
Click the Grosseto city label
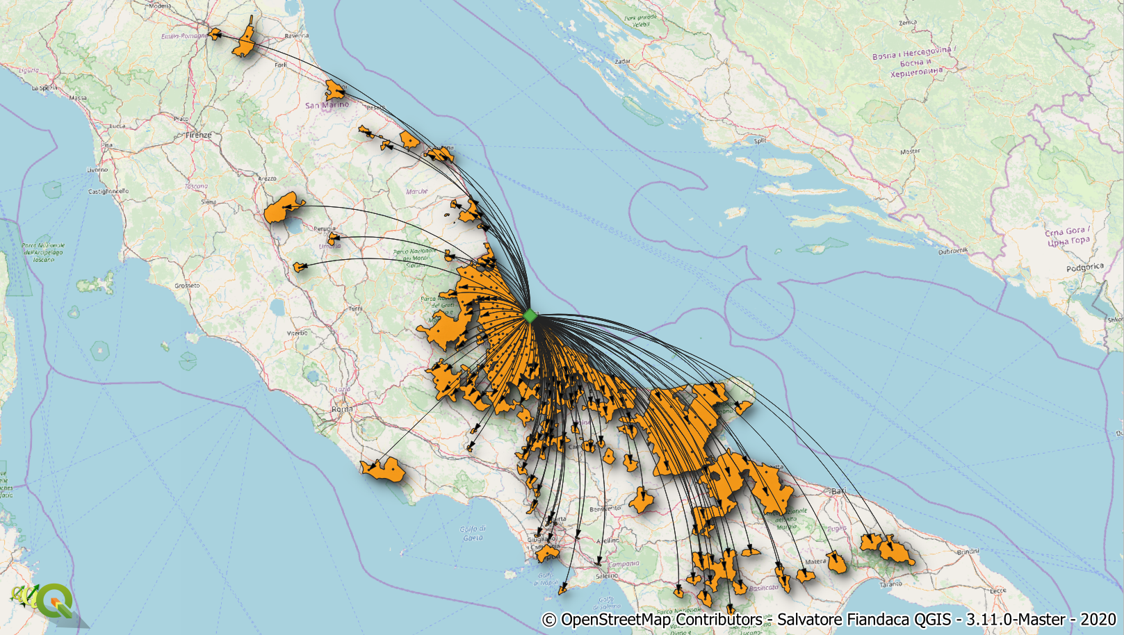pos(187,286)
